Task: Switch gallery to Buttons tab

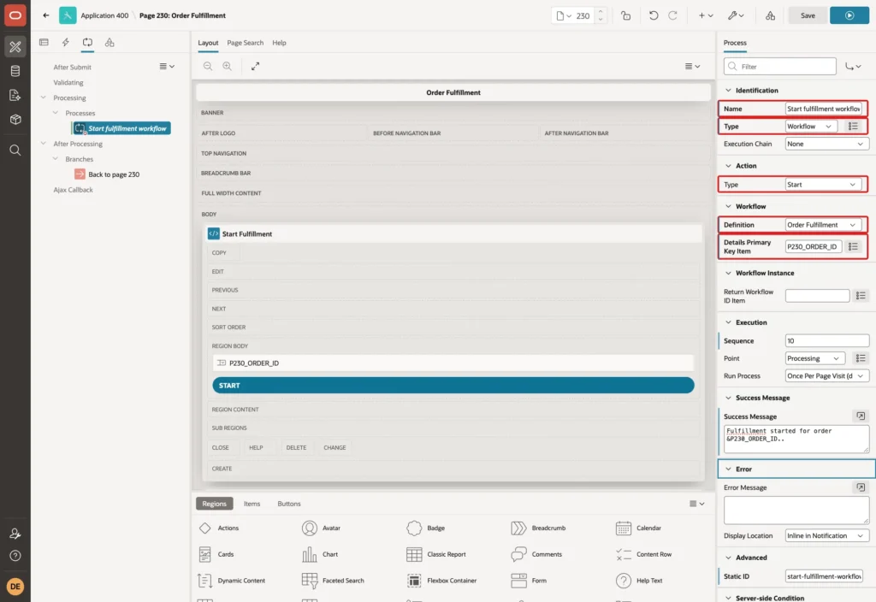Action: [289, 504]
